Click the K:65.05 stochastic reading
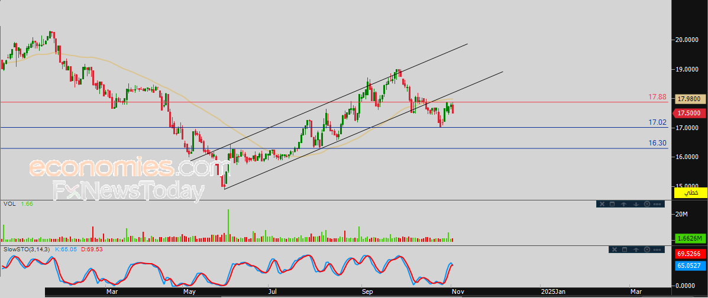This screenshot has width=708, height=298. [67, 250]
